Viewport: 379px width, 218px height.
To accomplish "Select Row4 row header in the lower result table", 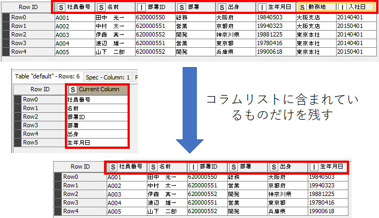I will point(80,211).
